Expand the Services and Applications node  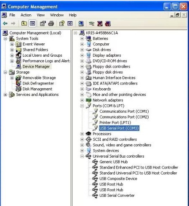click(x=5, y=95)
